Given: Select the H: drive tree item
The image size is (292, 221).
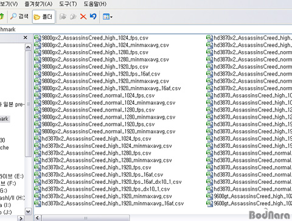Looking at the screenshot, I should [x=12, y=198].
